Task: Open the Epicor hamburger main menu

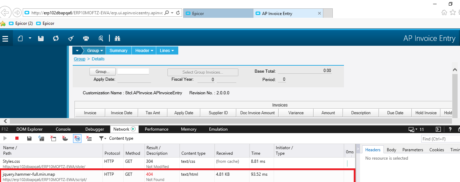Action: pos(5,38)
